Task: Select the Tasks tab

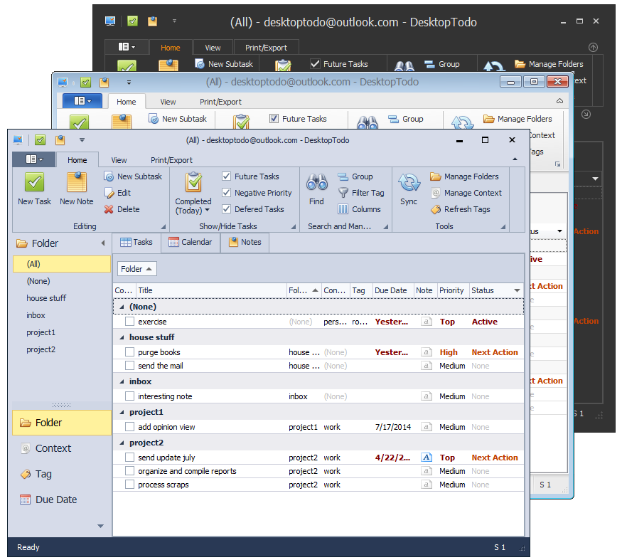Action: [x=136, y=242]
